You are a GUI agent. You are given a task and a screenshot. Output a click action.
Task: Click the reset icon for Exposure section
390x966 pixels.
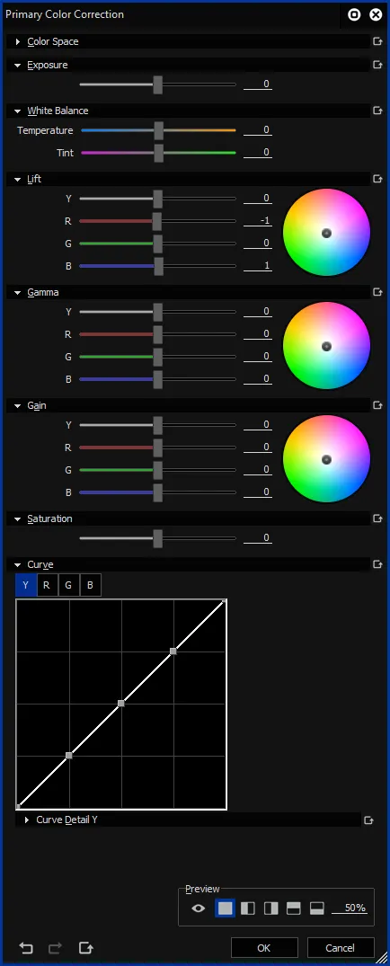(377, 65)
